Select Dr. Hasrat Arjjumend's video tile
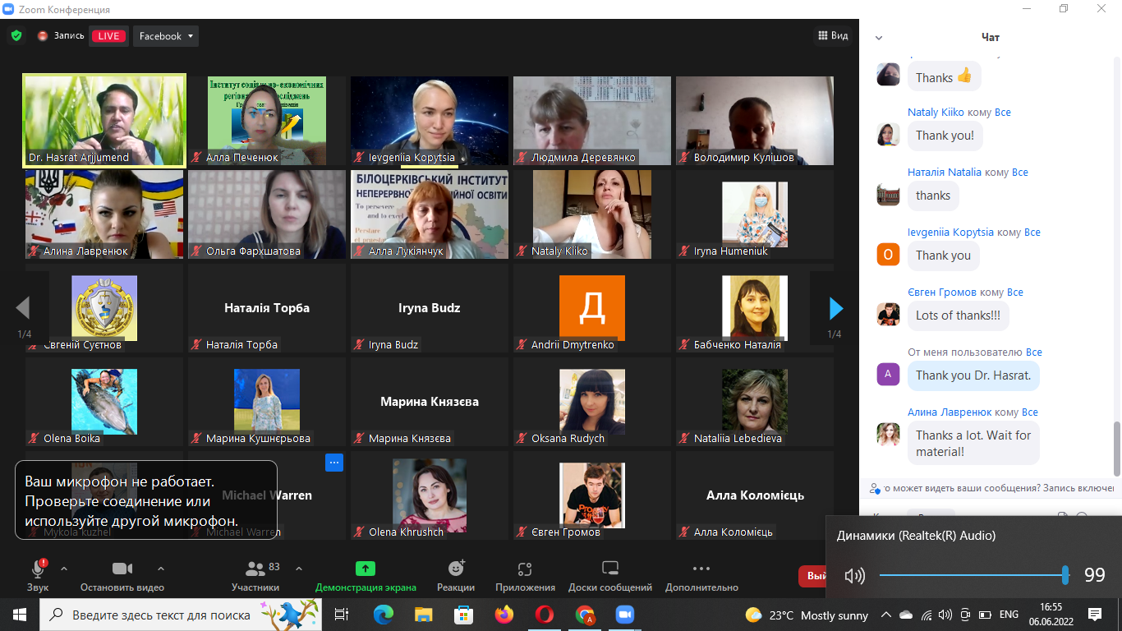 point(104,121)
